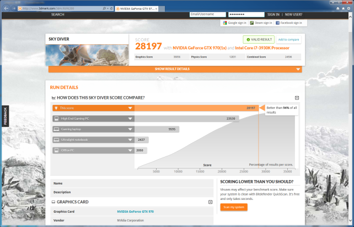This screenshot has height=227, width=354.
Task: Focus the Email/Username field
Action: 207,14
